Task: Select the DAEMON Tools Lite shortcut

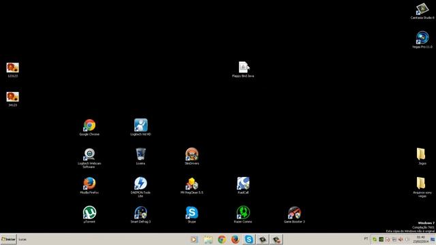Action: 141,187
